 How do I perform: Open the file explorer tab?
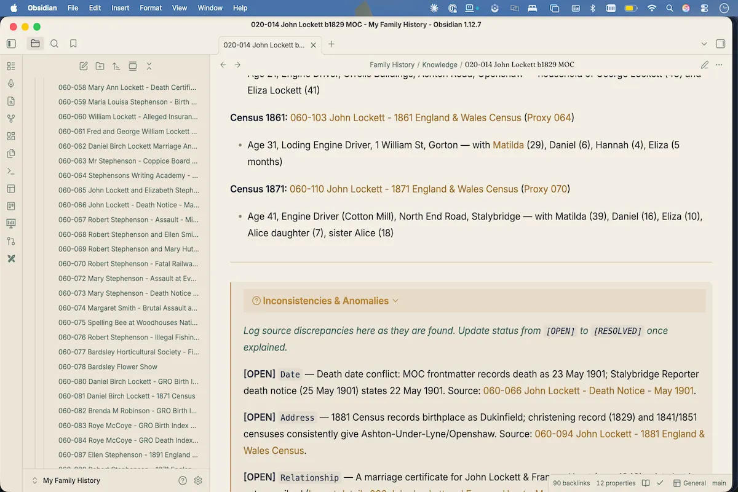(x=35, y=44)
